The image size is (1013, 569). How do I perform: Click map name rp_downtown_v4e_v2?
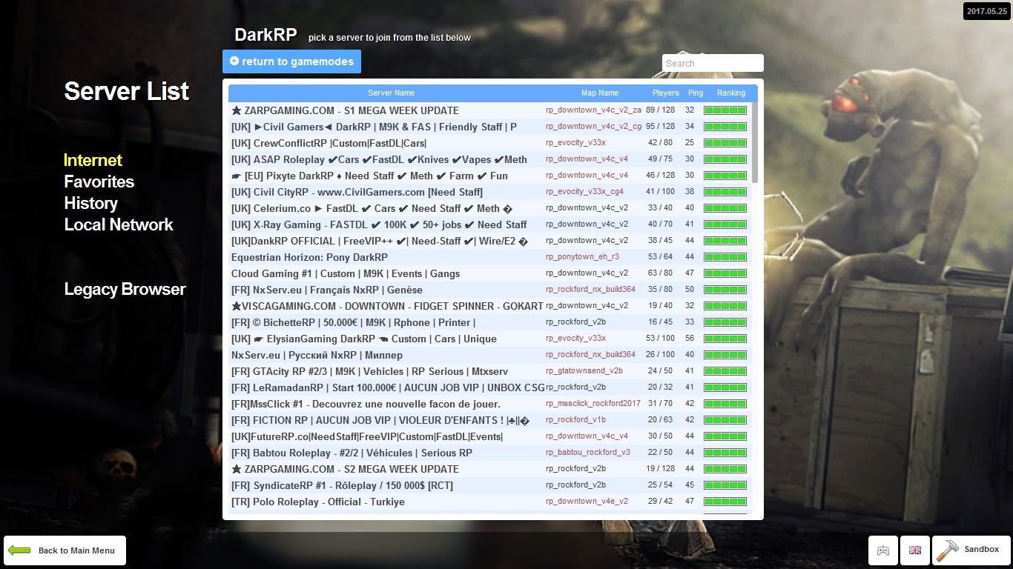(x=587, y=502)
